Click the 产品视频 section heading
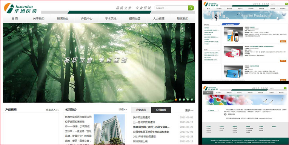This screenshot has height=145, width=289. (x=11, y=110)
